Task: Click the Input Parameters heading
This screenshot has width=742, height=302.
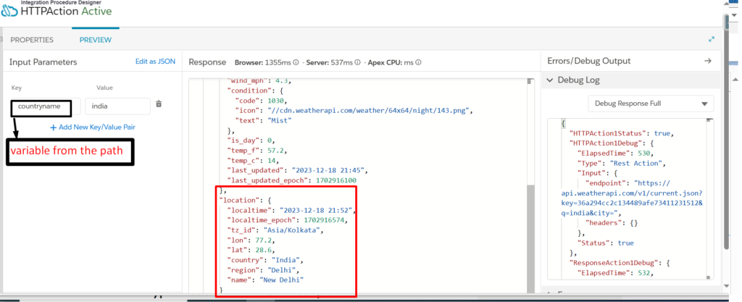Action: tap(43, 62)
